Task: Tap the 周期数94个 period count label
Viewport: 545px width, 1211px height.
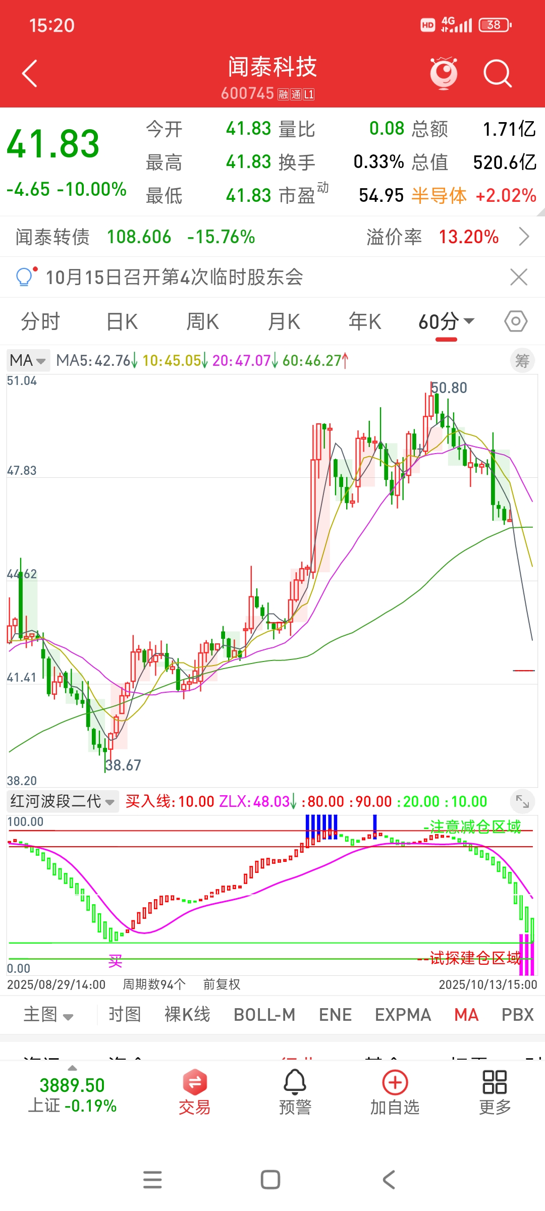Action: pos(154,984)
